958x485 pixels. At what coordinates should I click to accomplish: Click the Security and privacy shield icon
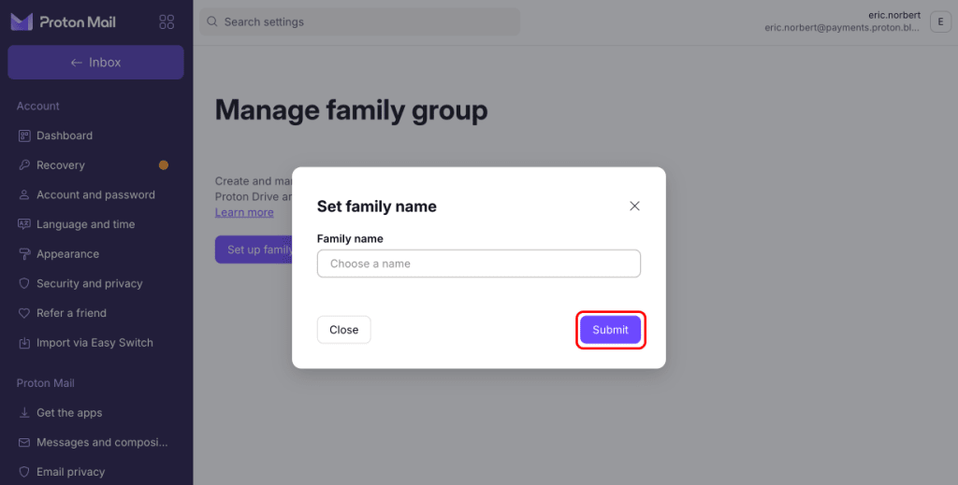[x=23, y=283]
